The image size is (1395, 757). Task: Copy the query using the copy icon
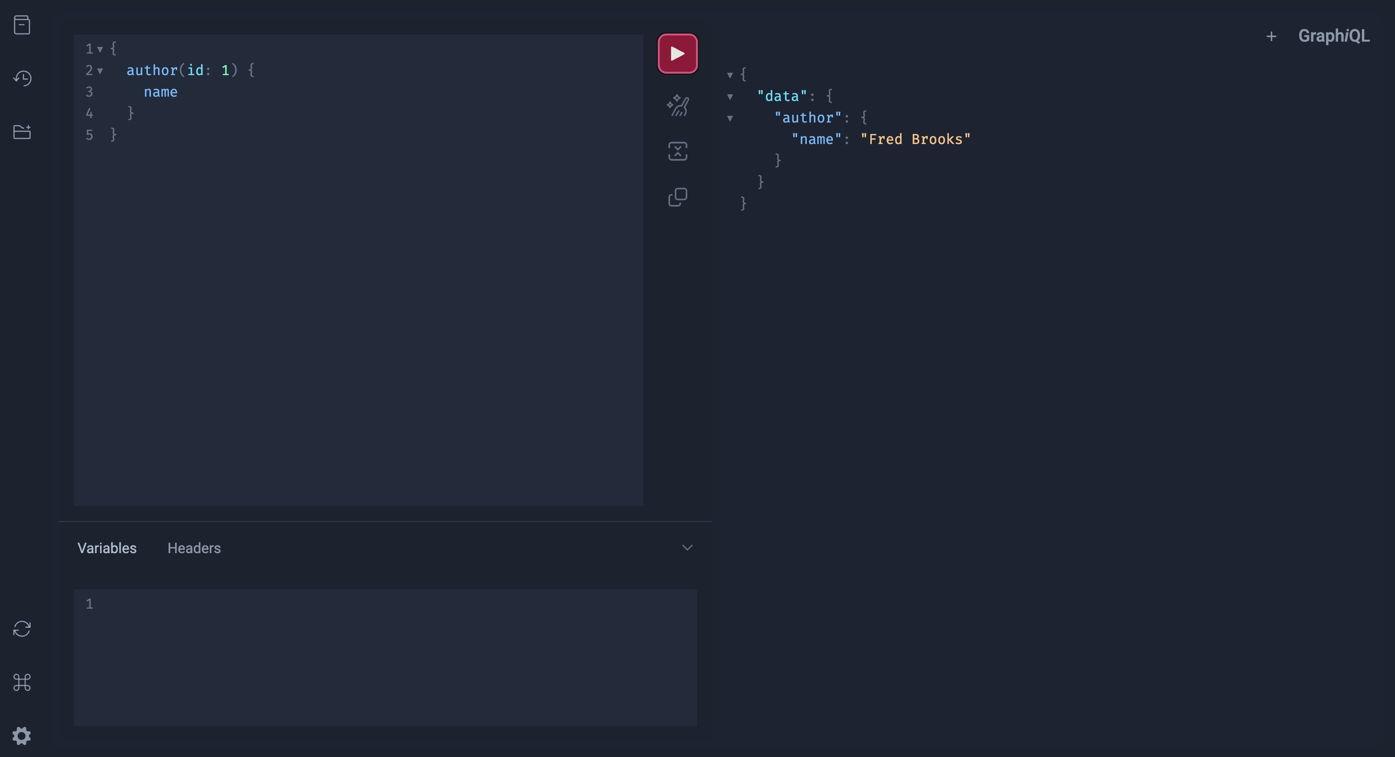point(677,197)
